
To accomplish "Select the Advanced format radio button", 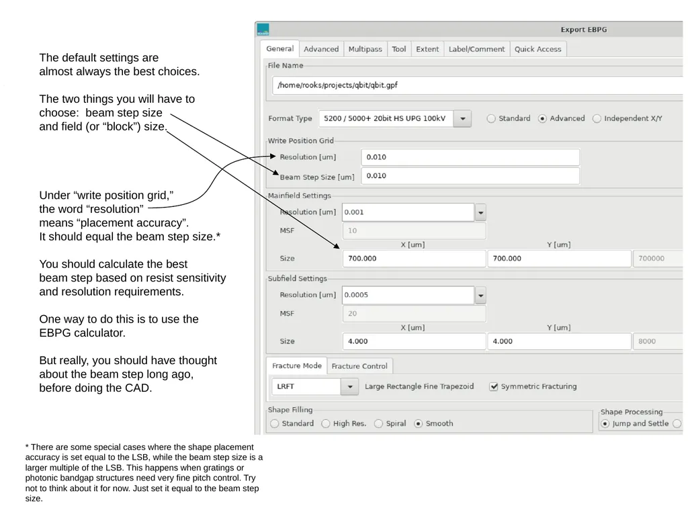I will click(x=542, y=118).
